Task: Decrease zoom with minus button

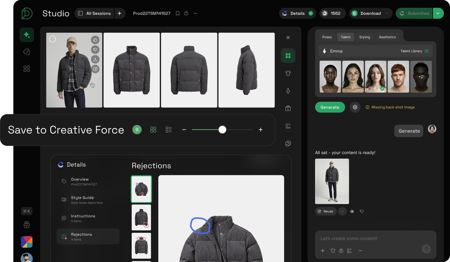Action: (184, 129)
